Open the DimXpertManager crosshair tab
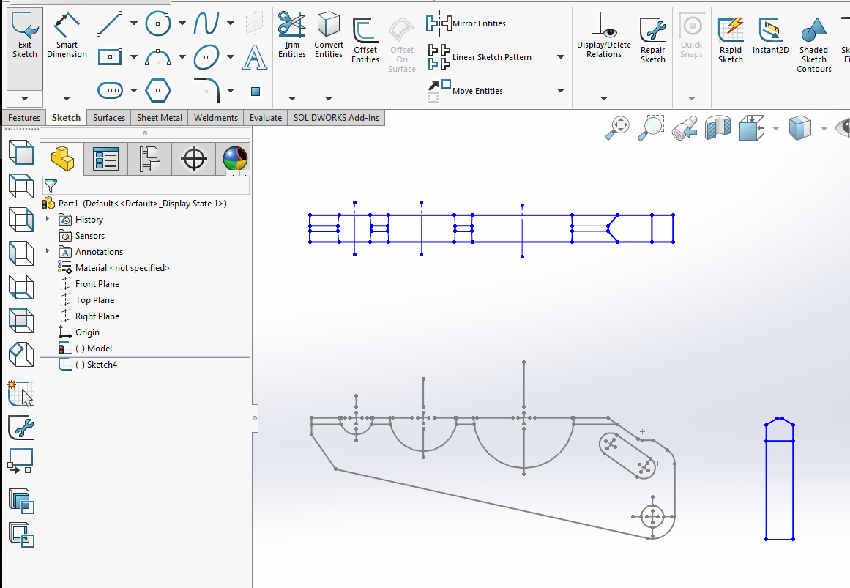 tap(193, 159)
